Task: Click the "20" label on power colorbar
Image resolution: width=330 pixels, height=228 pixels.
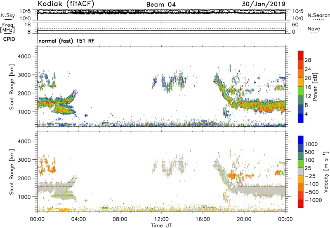Action: coord(308,78)
